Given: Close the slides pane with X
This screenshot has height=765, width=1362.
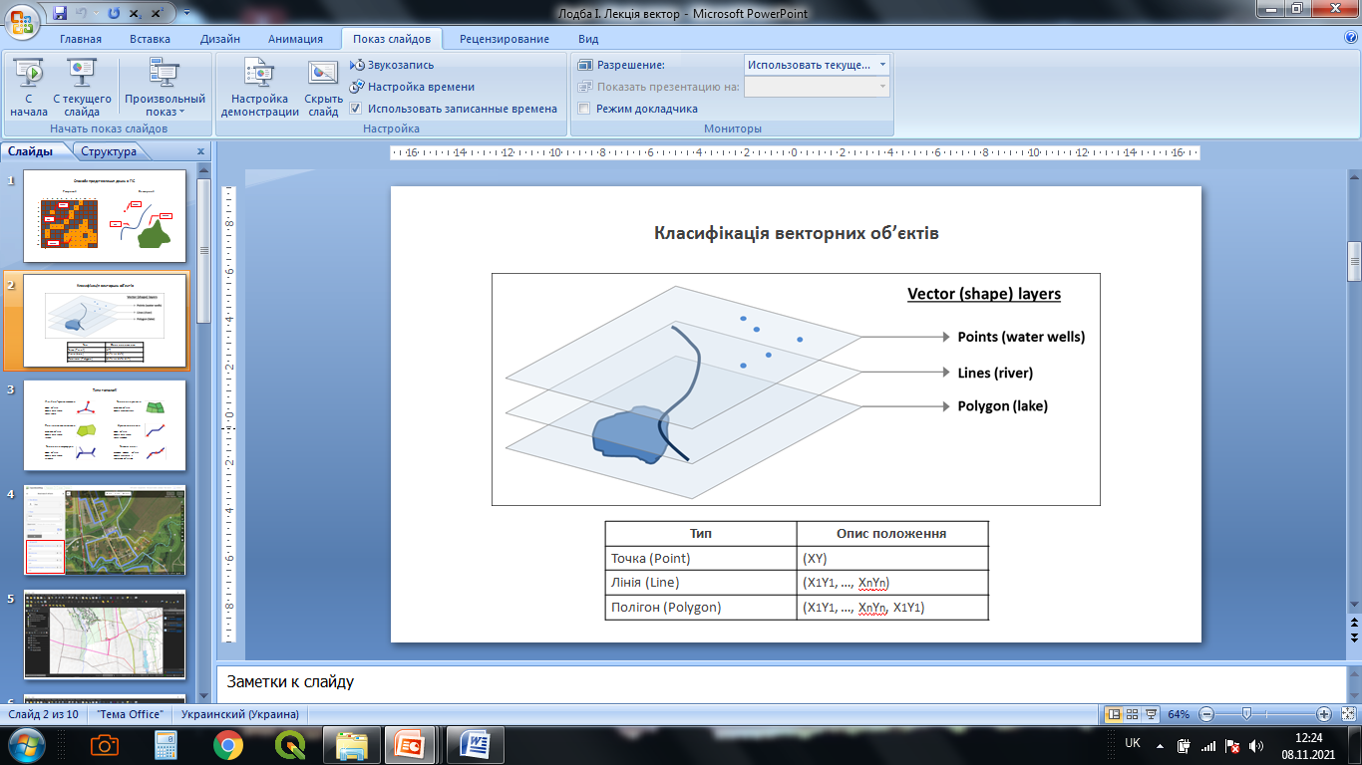Looking at the screenshot, I should [200, 152].
